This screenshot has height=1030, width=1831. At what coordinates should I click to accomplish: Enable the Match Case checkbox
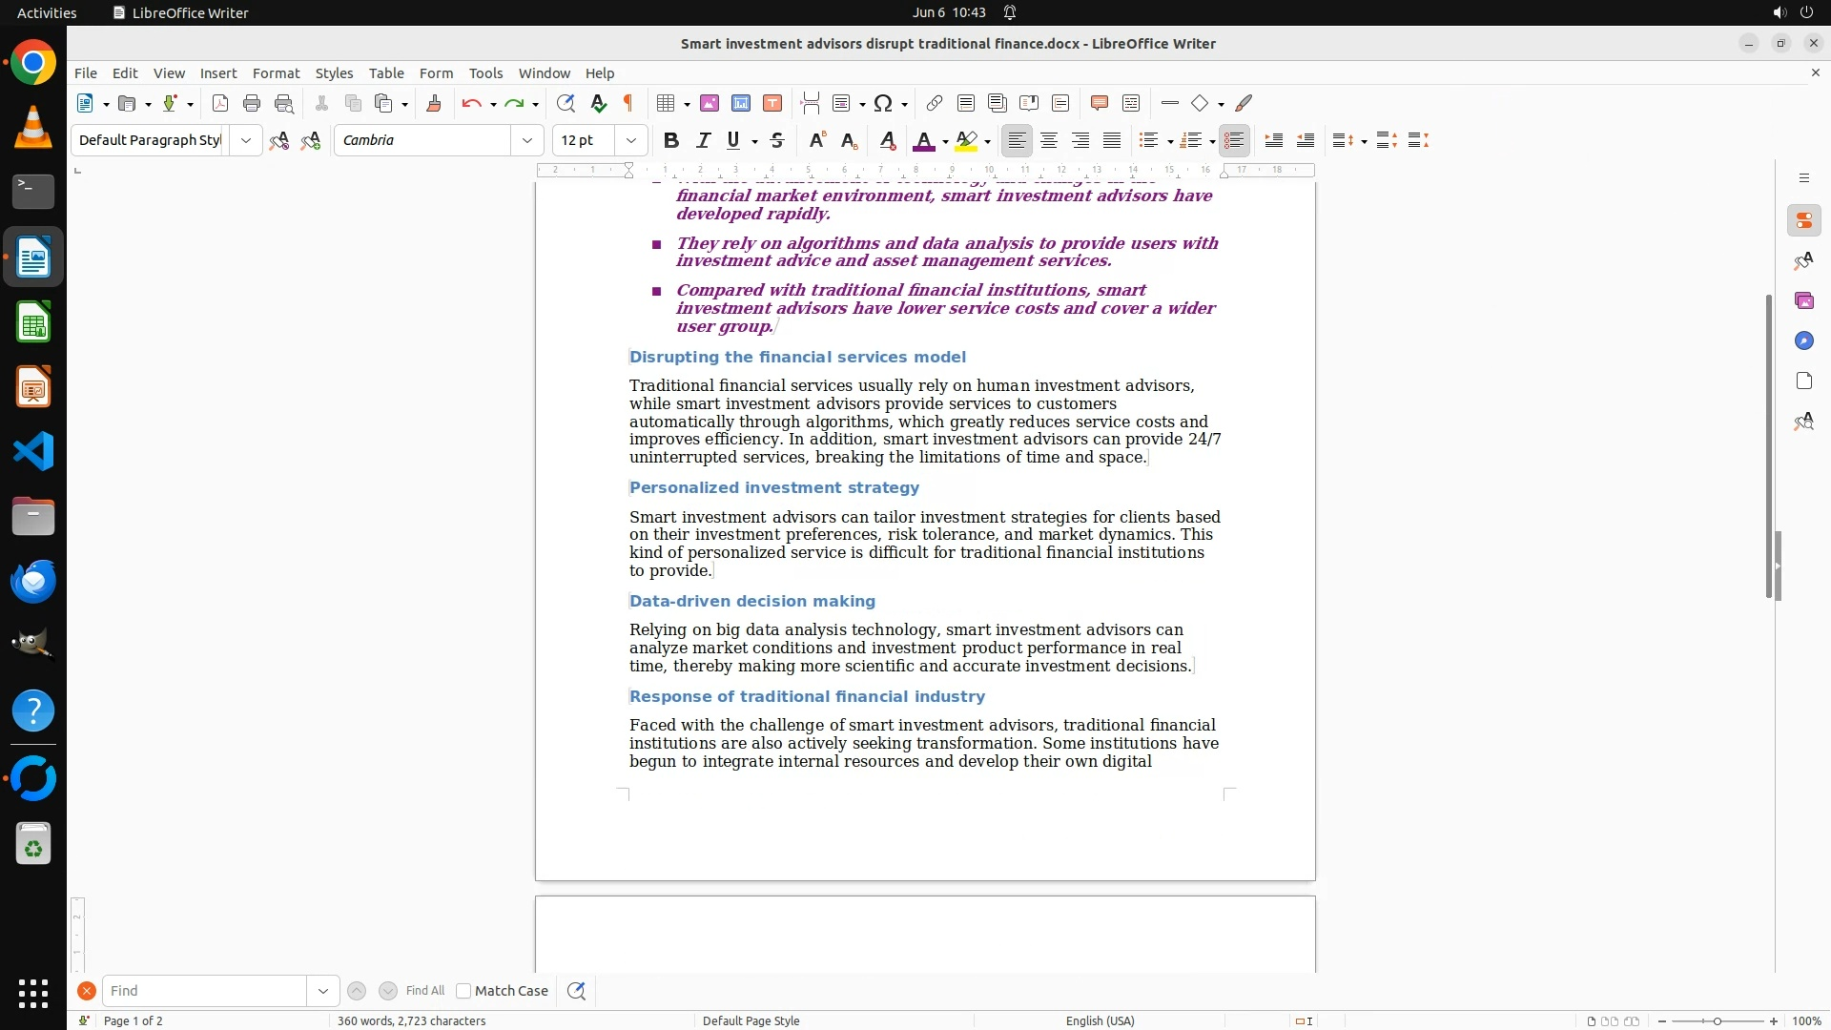[x=464, y=991]
